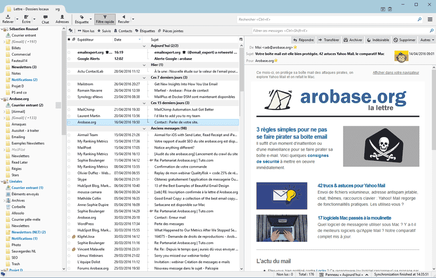Open the Écrire compose message tool
Viewport: 436px width, 278px height.
tap(26, 19)
